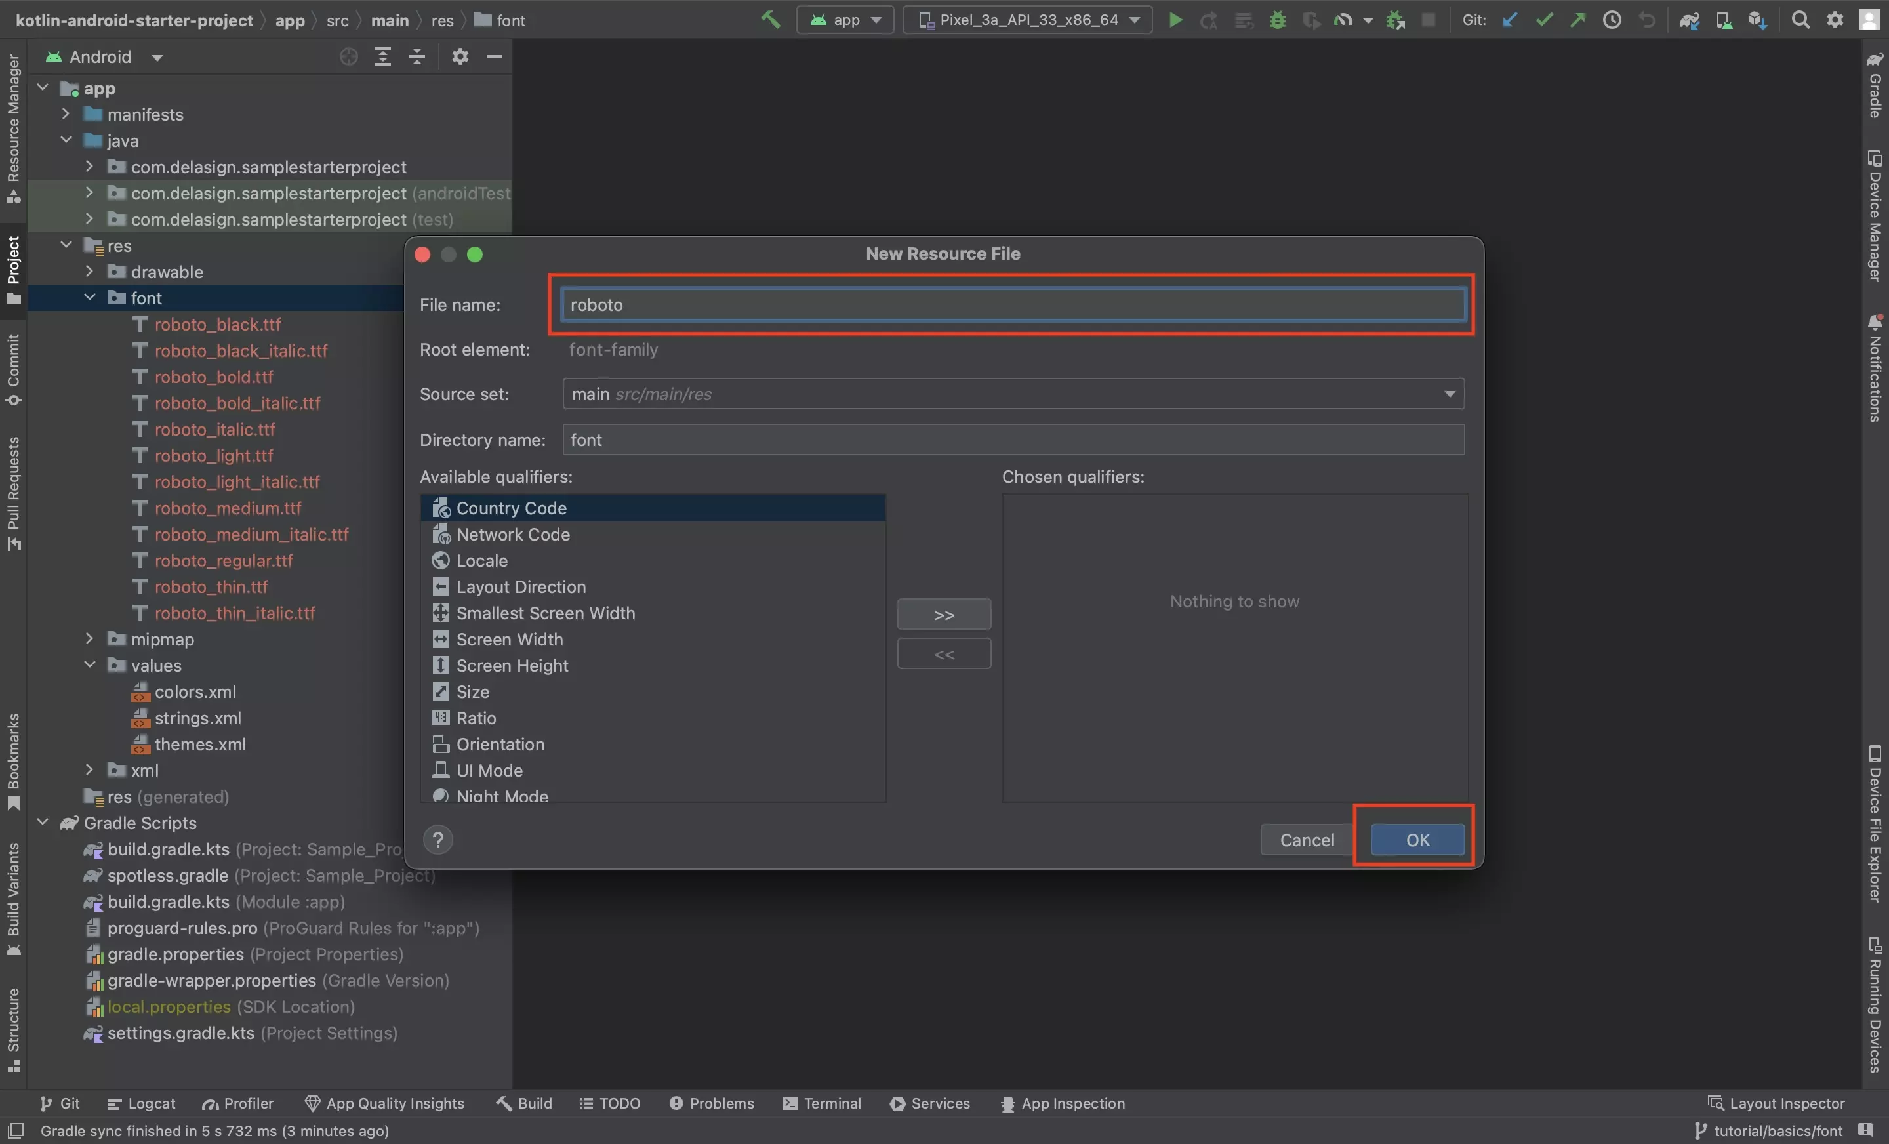1889x1144 pixels.
Task: Click Sync Project with Gradle elephant icon
Action: (1689, 20)
